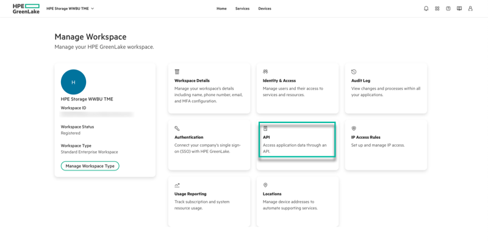
Task: Expand the HPE Storage WWBU TME workspace dropdown
Action: click(x=70, y=9)
